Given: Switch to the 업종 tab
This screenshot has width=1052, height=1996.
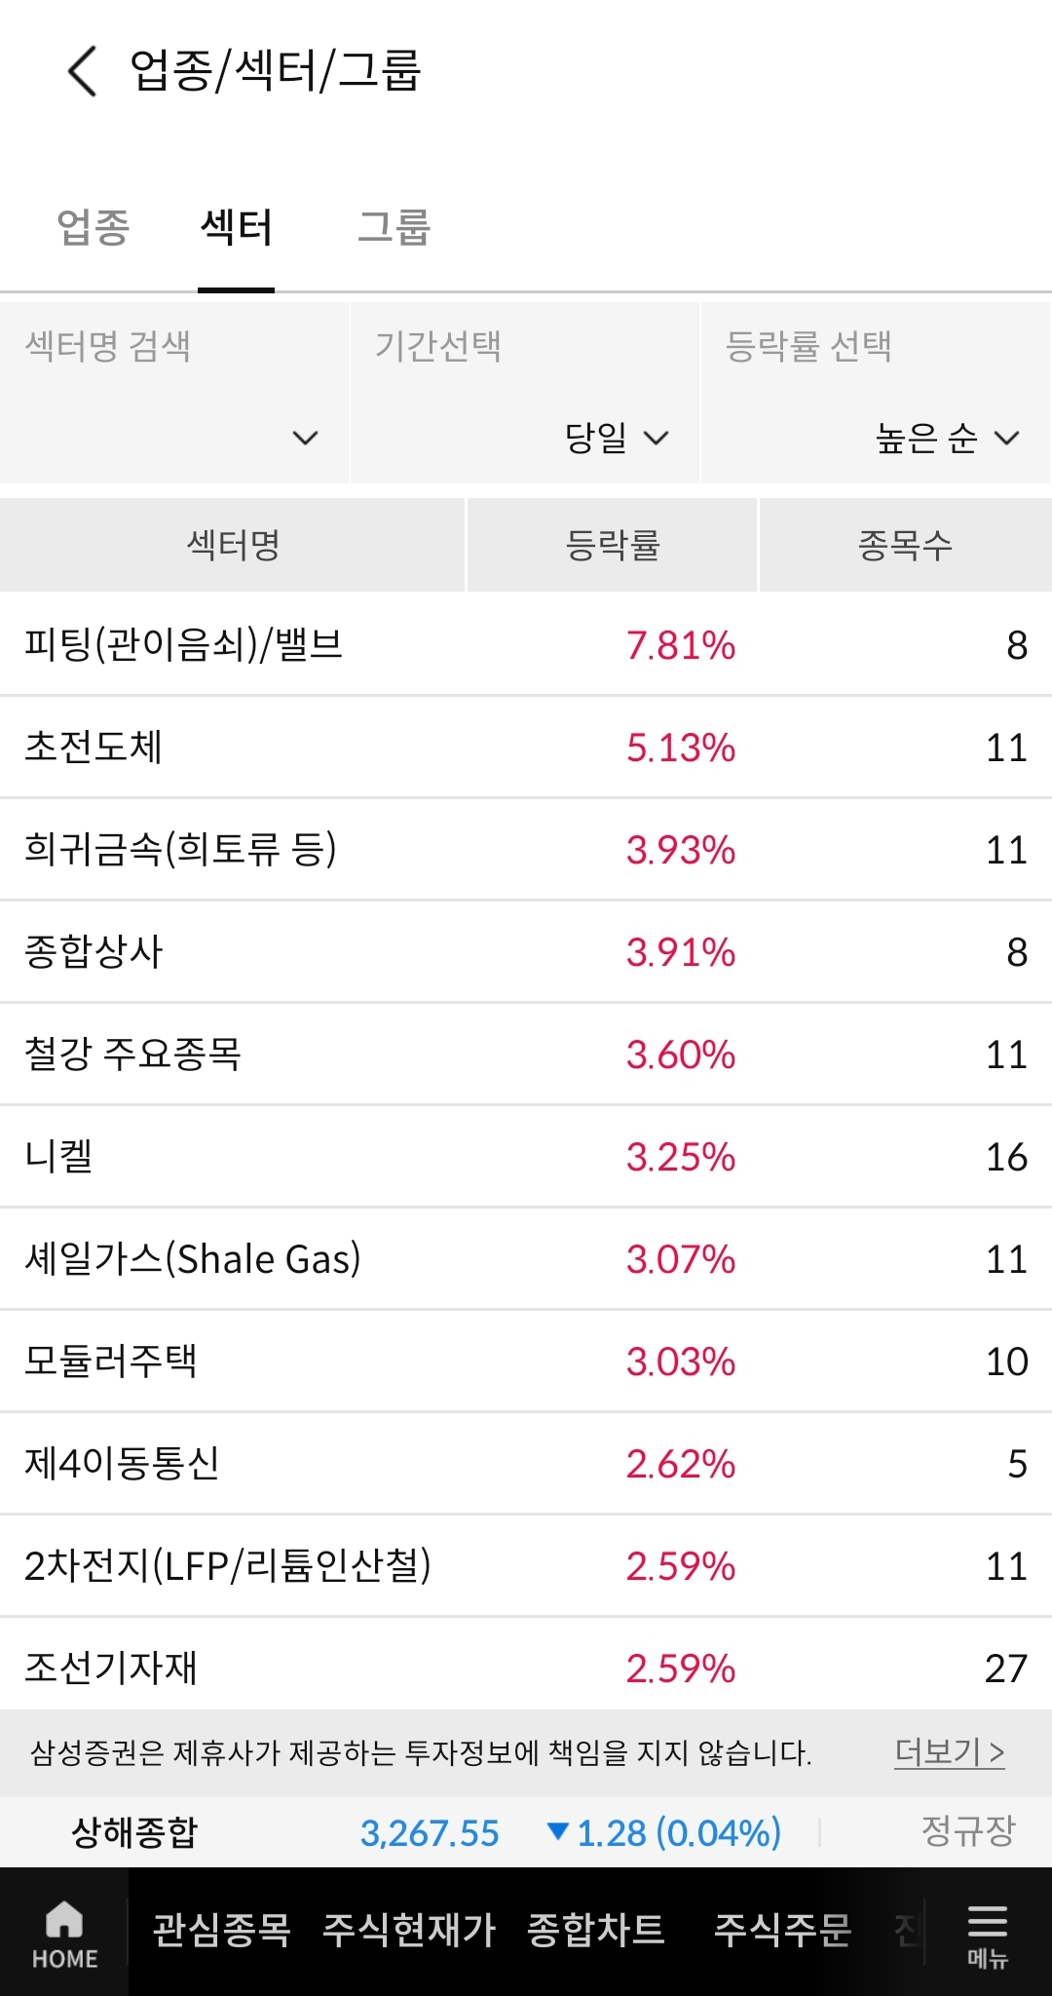Looking at the screenshot, I should (94, 227).
